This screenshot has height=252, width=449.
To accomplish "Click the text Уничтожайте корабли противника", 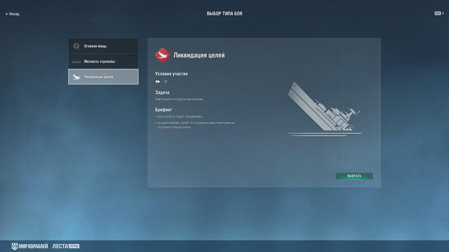I will pos(179,100).
